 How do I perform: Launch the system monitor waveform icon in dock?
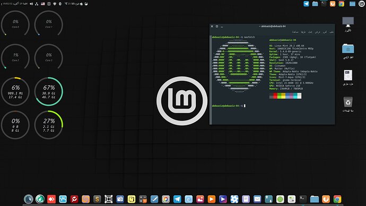click(63, 199)
